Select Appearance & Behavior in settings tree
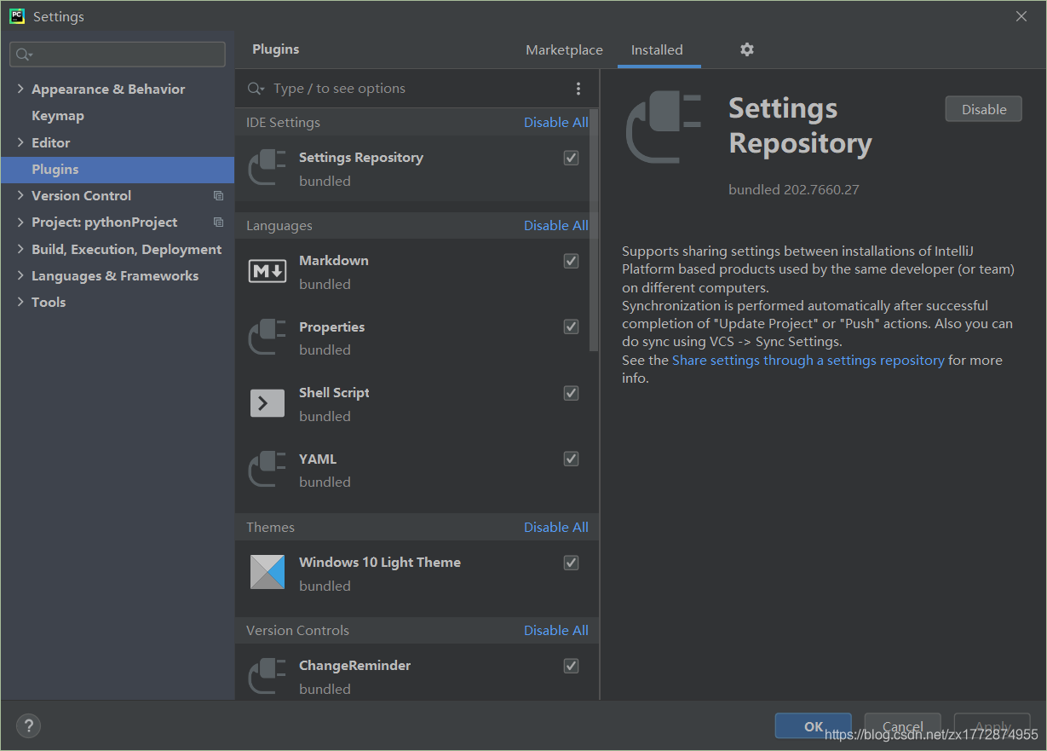This screenshot has height=751, width=1047. (x=108, y=89)
